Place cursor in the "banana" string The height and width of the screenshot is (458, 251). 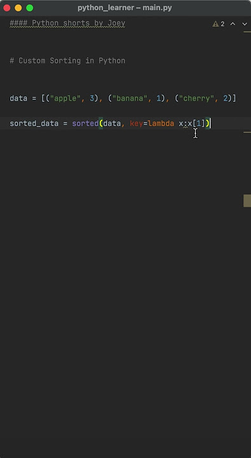pyautogui.click(x=130, y=99)
